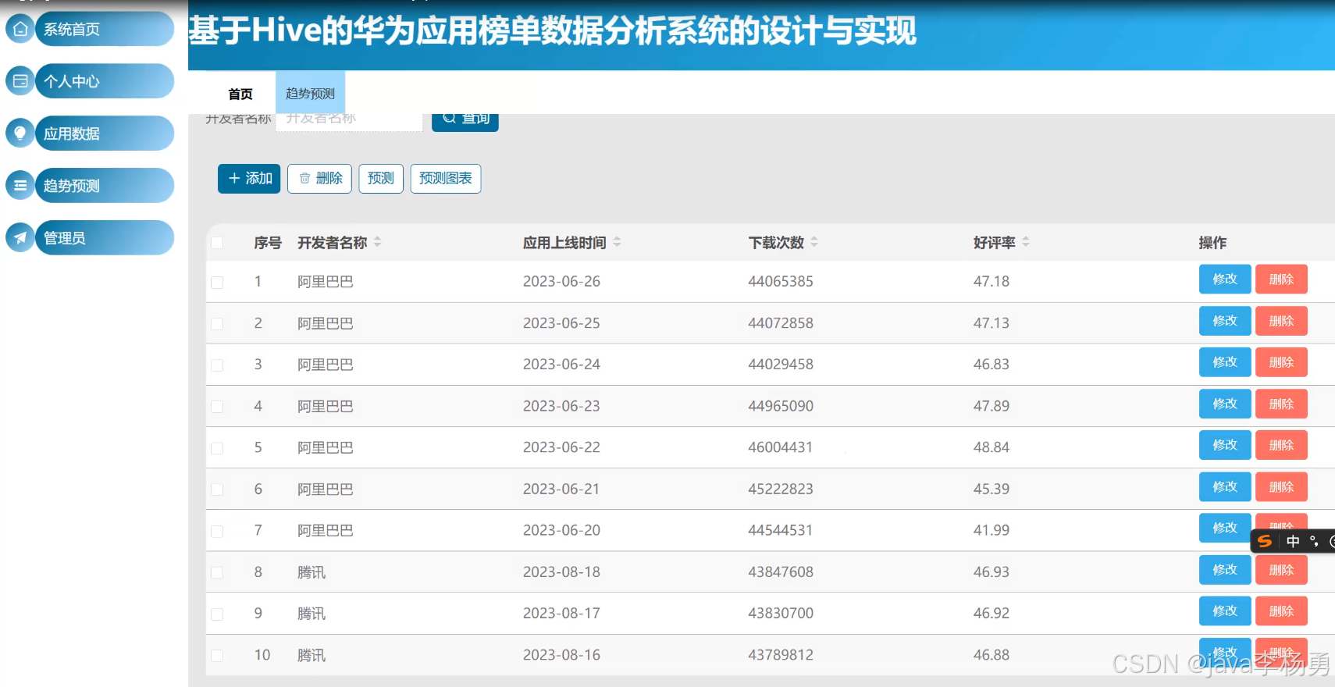Check the checkbox for row 3
1335x687 pixels.
217,365
